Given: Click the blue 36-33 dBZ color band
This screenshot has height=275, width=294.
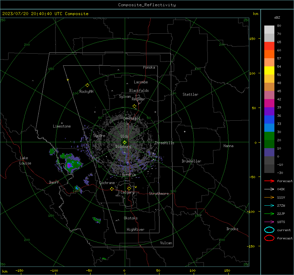Looking at the screenshot, I should pos(269,120).
